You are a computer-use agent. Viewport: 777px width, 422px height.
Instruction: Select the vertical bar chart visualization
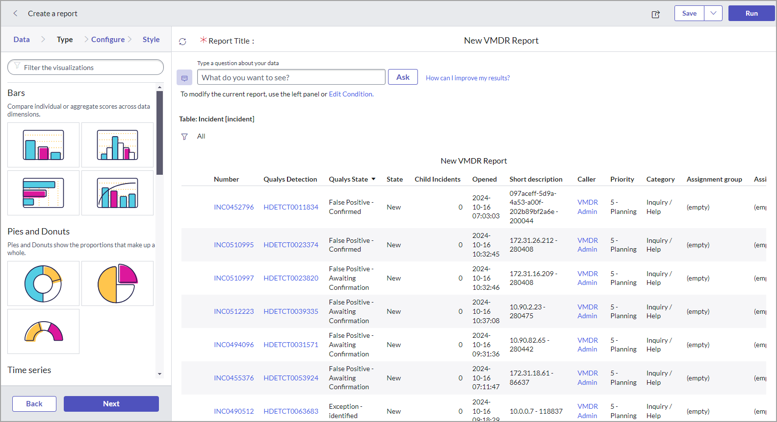tap(43, 145)
